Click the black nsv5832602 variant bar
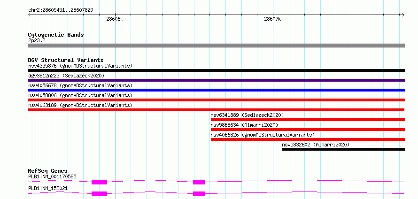The height and width of the screenshot is (199, 418). tap(344, 149)
